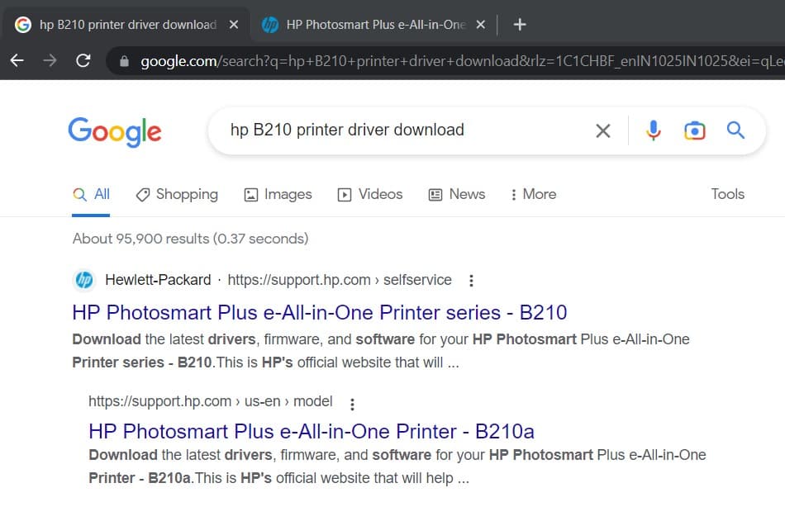Open HP Photosmart Plus Printer B210a link
Image resolution: width=785 pixels, height=521 pixels.
coord(311,431)
